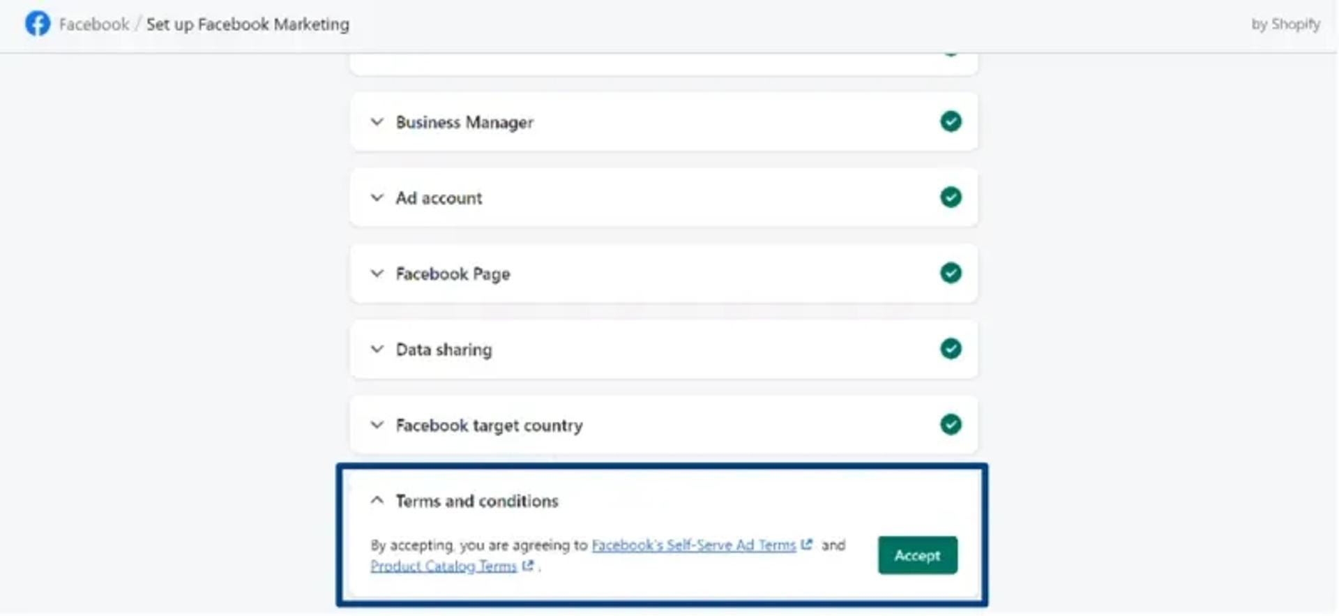Click the Terms and conditions heading

pos(477,501)
